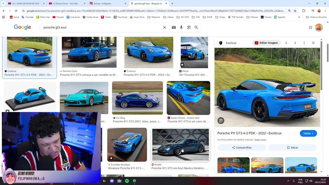Open the camera app in taskbar
Screen dimensions: 329x185
(x=119, y=181)
